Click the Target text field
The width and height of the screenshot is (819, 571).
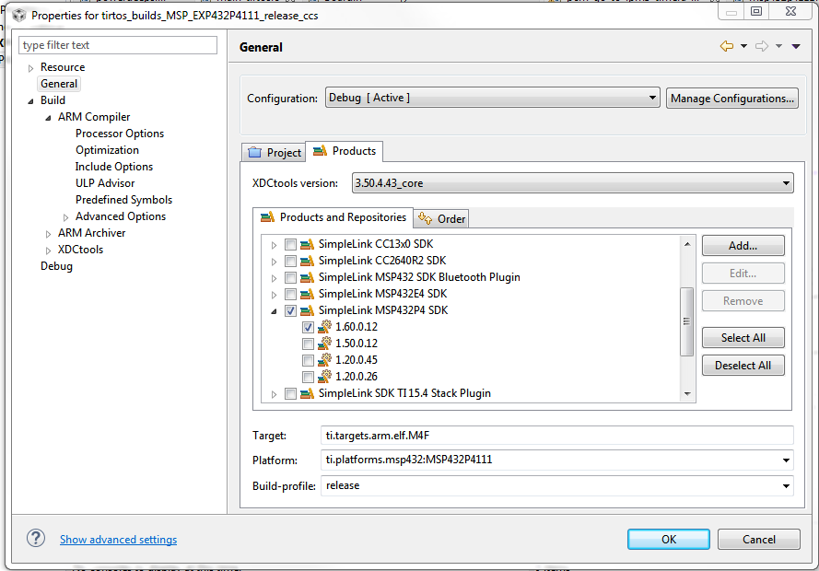coord(556,436)
